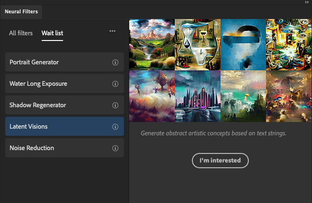The width and height of the screenshot is (312, 203).
Task: View info for Noise Reduction filter
Action: (115, 148)
